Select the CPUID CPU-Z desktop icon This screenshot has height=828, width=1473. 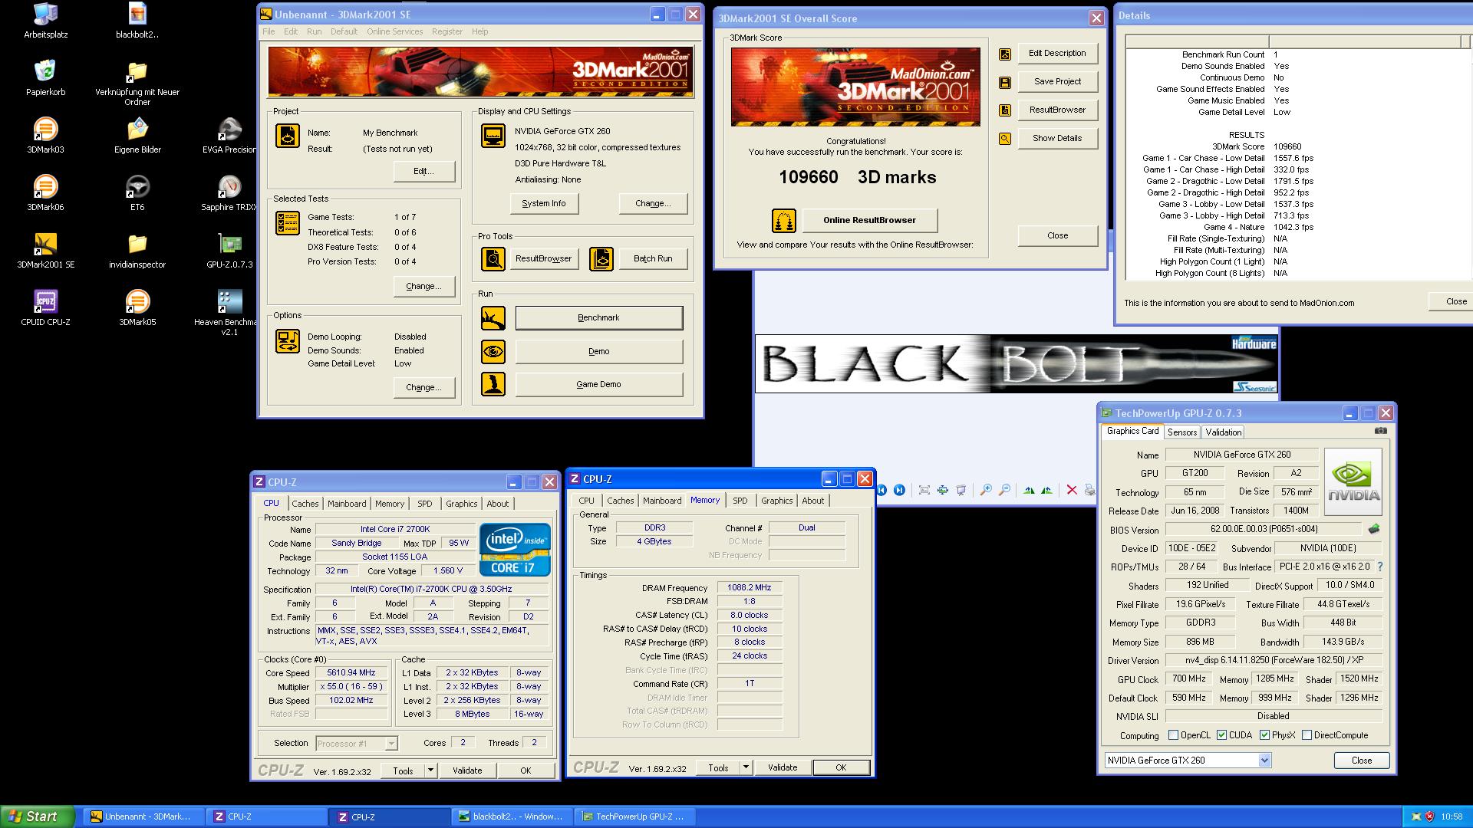coord(46,302)
